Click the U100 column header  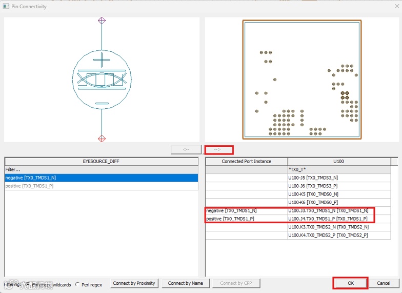click(339, 161)
